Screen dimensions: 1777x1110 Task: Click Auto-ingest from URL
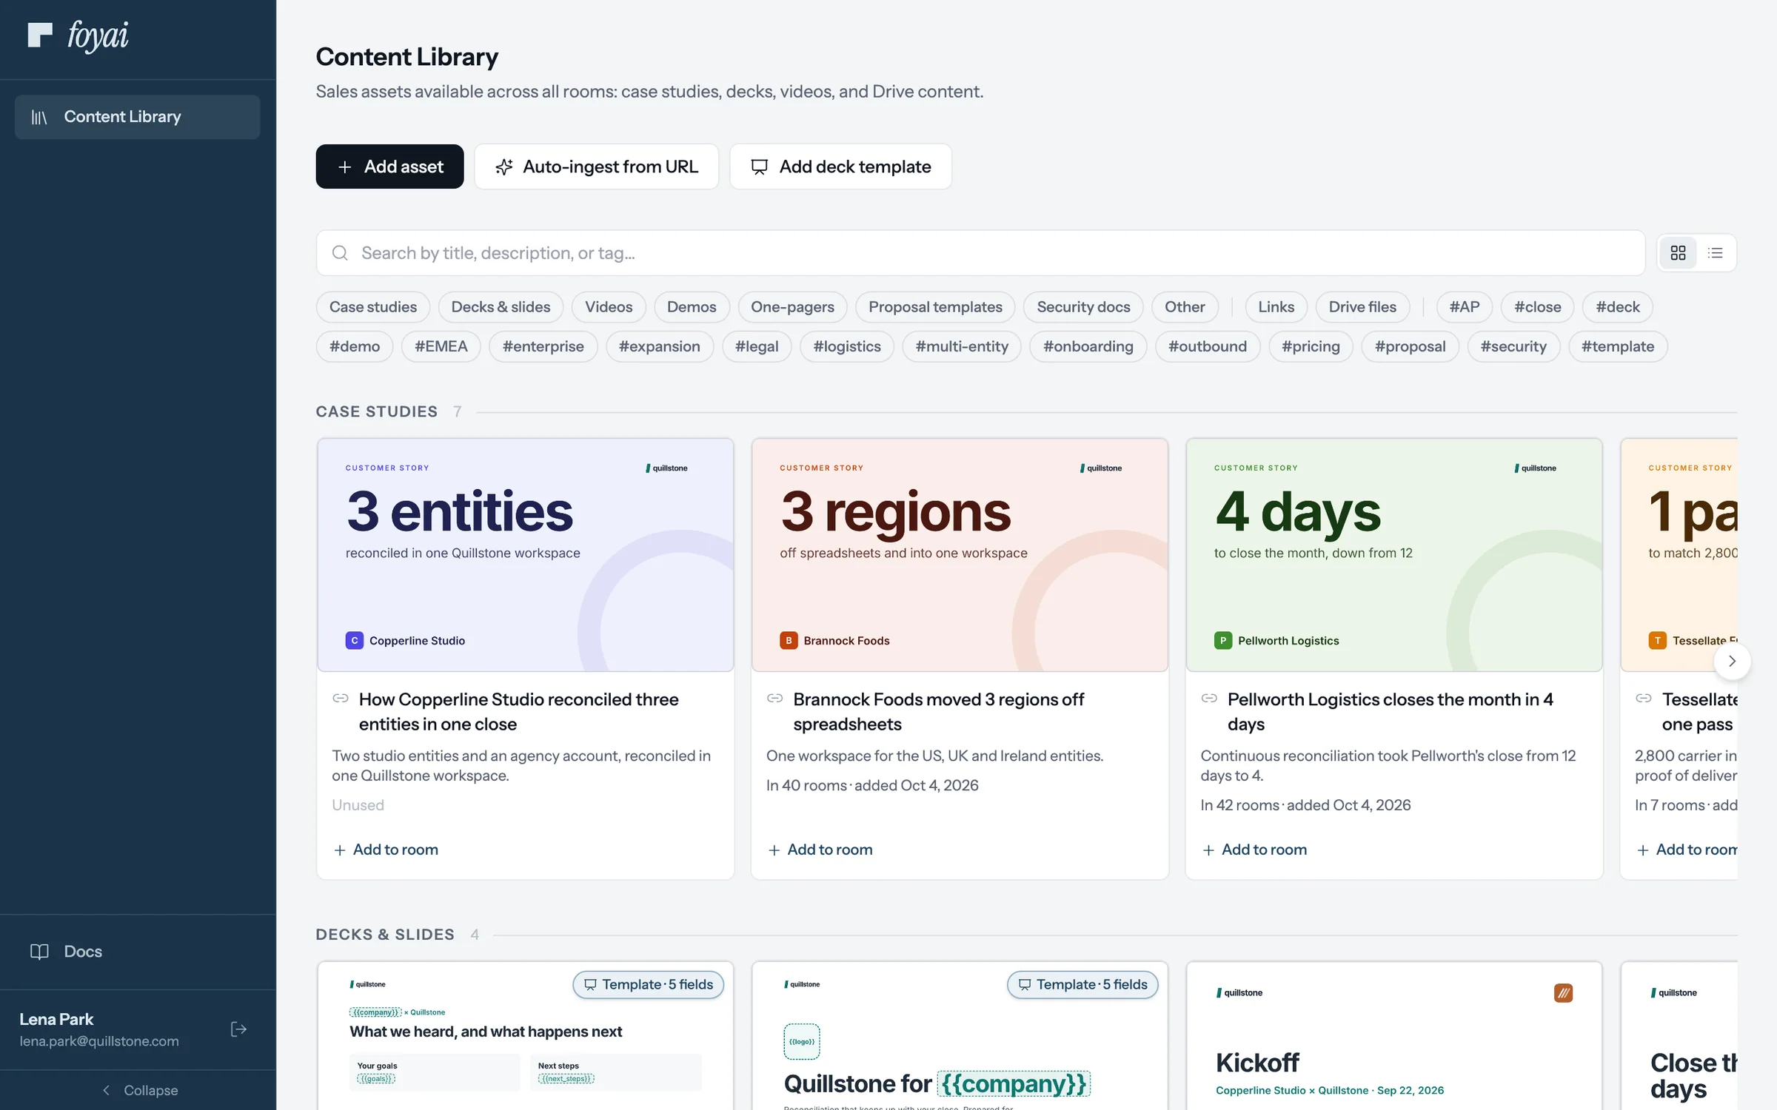point(597,166)
